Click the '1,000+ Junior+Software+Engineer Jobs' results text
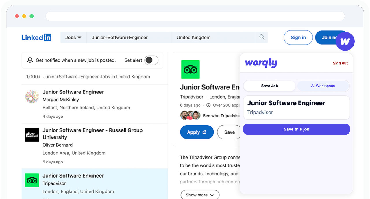This screenshot has width=370, height=199. (x=88, y=77)
